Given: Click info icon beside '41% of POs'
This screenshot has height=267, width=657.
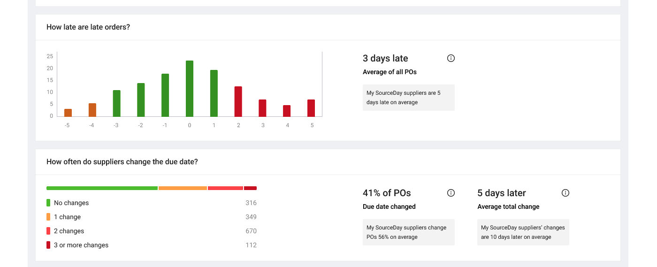Looking at the screenshot, I should coord(451,193).
